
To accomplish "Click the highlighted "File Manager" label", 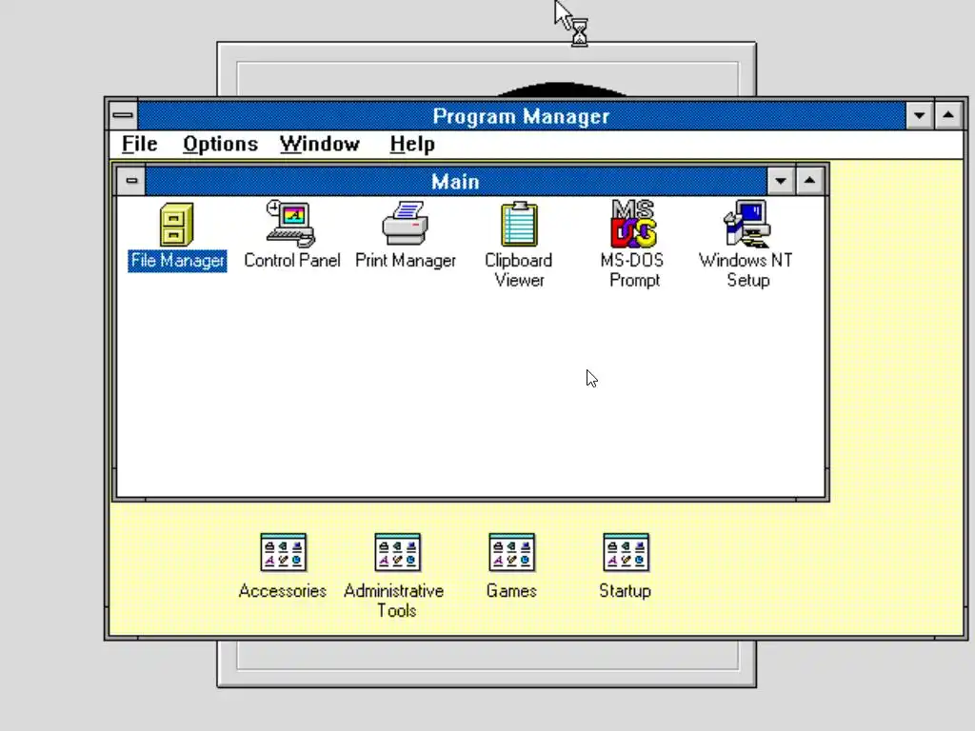I will click(177, 261).
